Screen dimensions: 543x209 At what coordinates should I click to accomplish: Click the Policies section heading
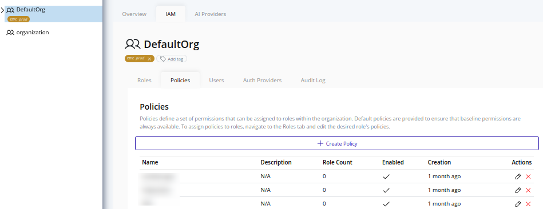[154, 107]
